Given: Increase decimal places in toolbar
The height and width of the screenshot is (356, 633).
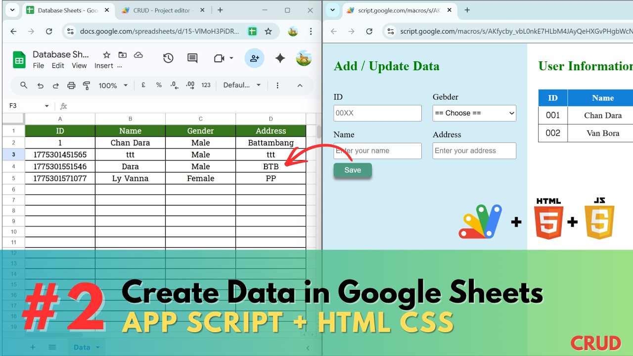Looking at the screenshot, I should (190, 85).
